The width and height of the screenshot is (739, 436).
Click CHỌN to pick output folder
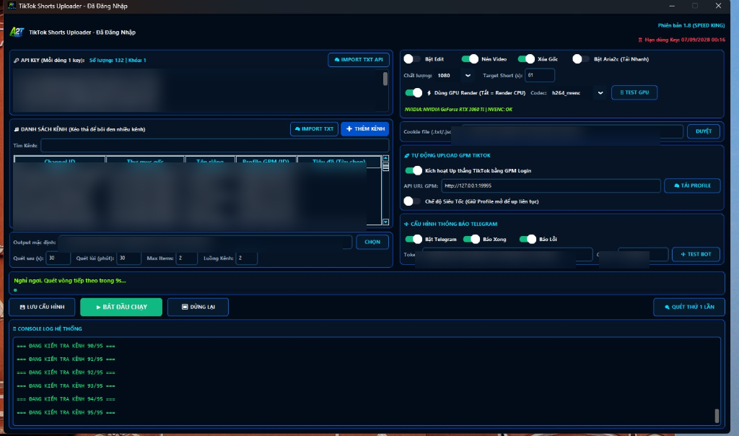(372, 242)
